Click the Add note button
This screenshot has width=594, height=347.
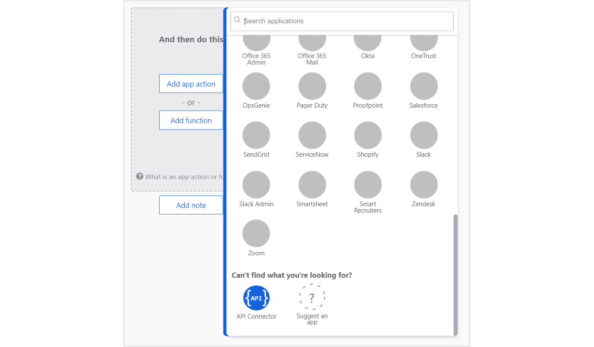point(191,205)
